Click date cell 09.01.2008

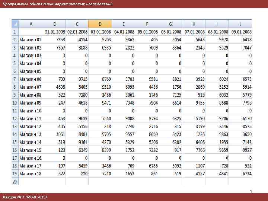tap(241, 32)
